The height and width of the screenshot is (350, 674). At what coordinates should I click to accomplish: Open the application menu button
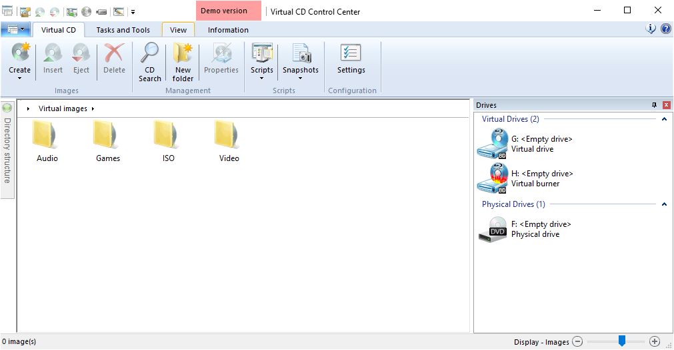(15, 29)
